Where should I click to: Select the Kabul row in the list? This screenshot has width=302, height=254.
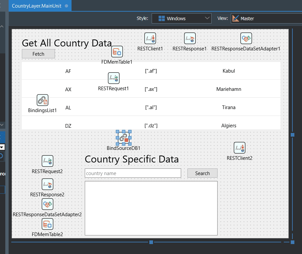pos(151,71)
